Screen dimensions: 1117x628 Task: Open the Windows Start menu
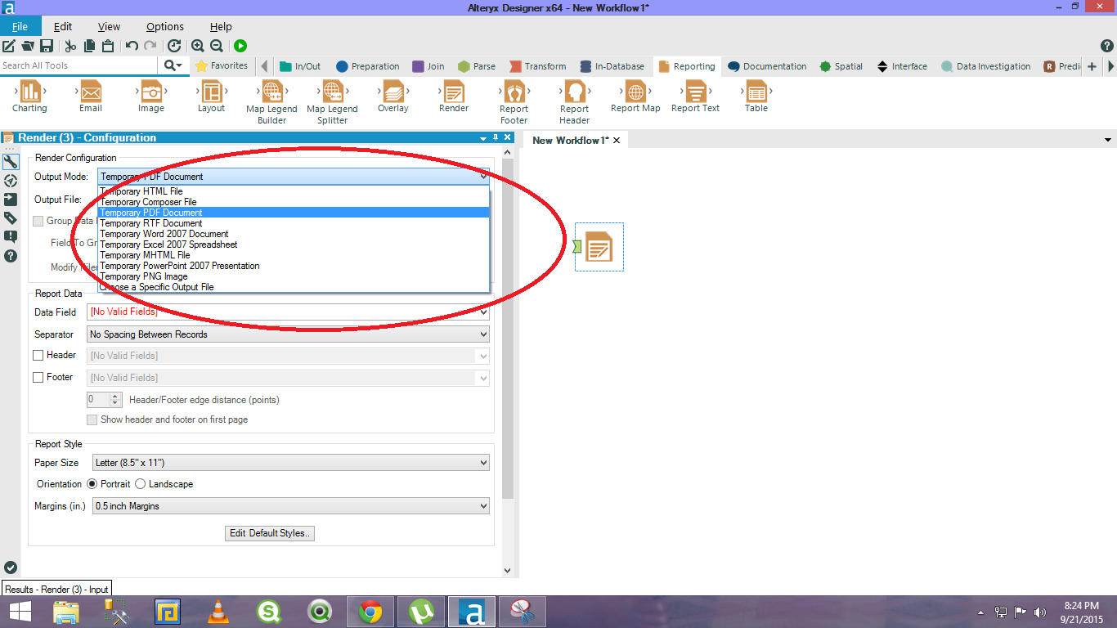20,612
